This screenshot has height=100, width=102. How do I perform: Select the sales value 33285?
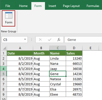(74, 79)
